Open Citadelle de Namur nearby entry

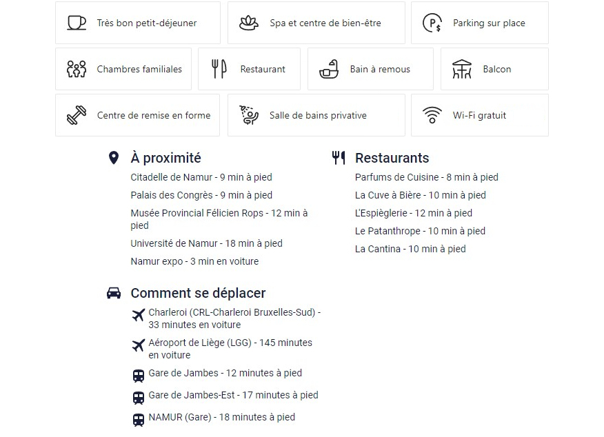[201, 177]
